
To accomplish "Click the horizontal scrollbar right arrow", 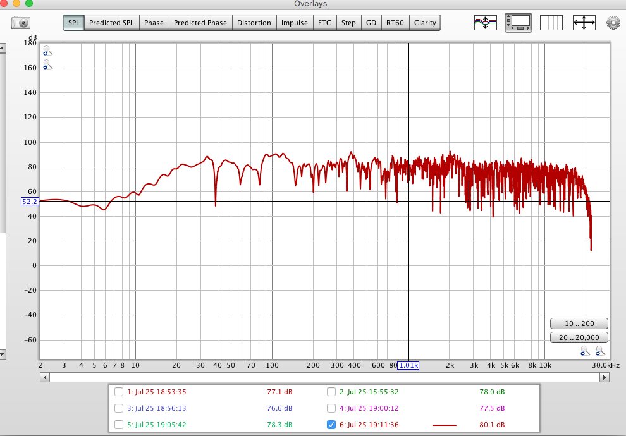I will click(605, 377).
